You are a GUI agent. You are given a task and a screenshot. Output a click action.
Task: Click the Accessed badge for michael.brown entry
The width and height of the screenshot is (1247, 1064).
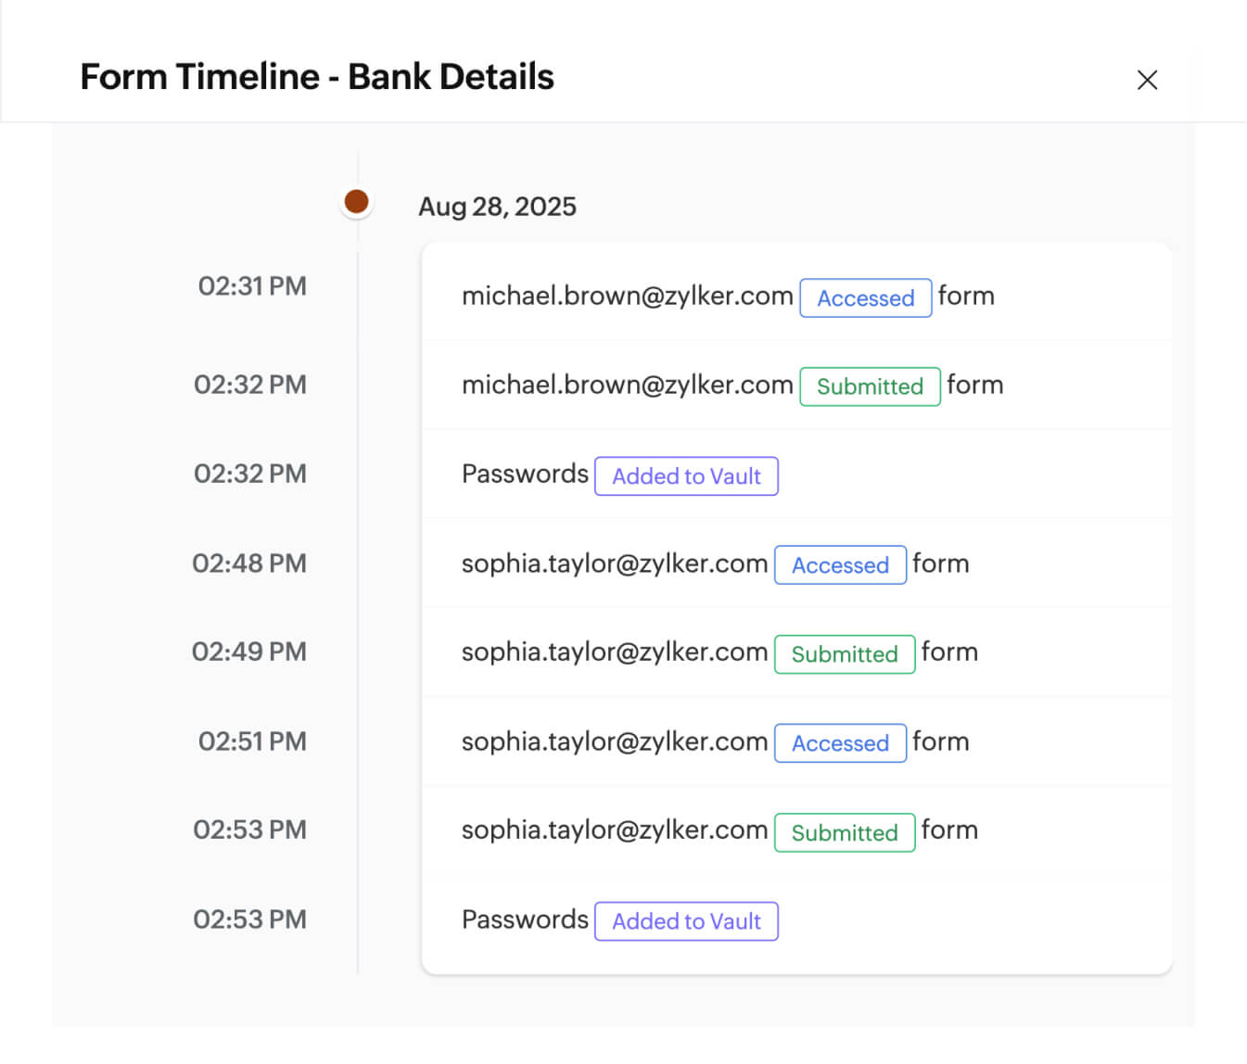click(x=865, y=298)
